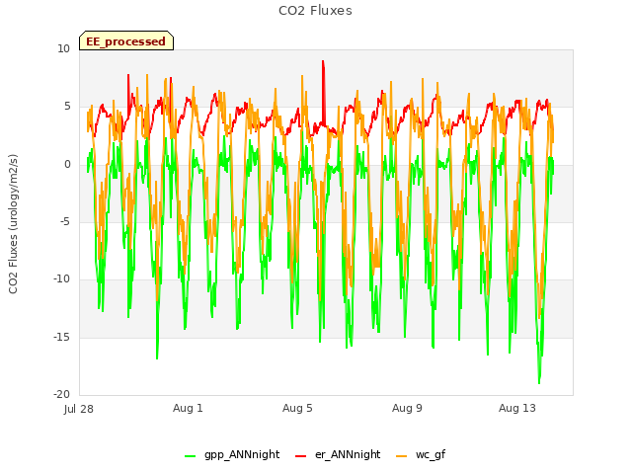Click the Aug 1 x-axis label
Image resolution: width=632 pixels, height=474 pixels.
pos(188,408)
